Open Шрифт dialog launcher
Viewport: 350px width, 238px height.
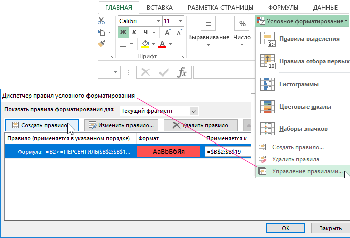click(x=182, y=57)
